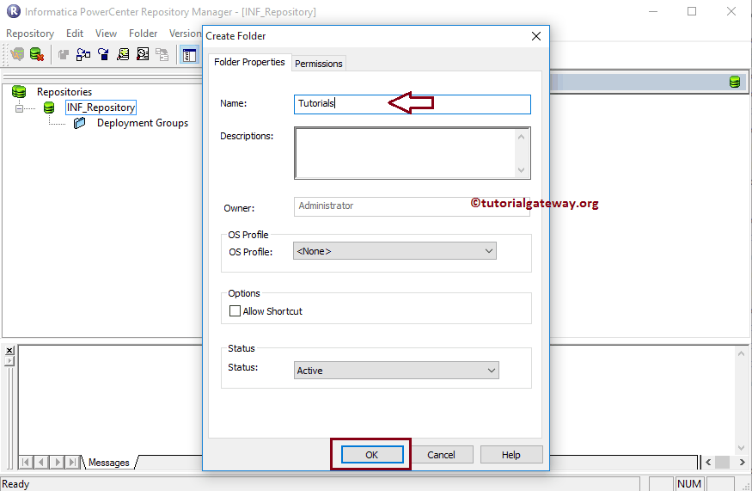This screenshot has height=491, width=752.
Task: Click the grayed-out hierarchy tree toolbar icon
Action: 162,55
